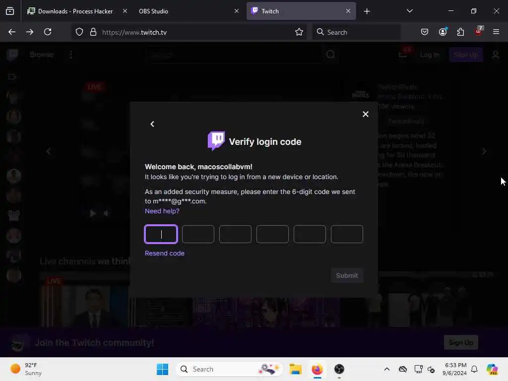508x381 pixels.
Task: Open a new browser tab
Action: [367, 11]
